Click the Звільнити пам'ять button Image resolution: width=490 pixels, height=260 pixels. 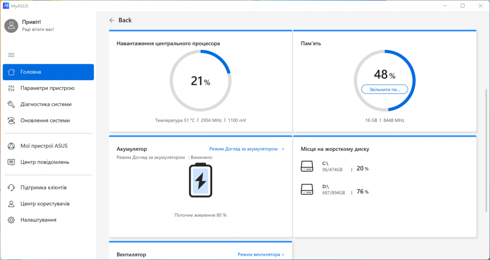pos(384,89)
